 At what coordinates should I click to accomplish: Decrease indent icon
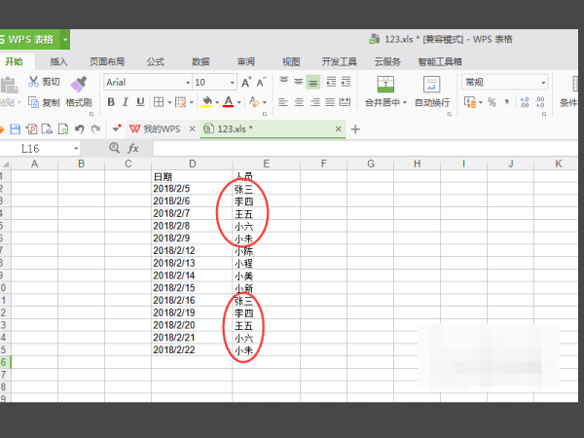[331, 82]
